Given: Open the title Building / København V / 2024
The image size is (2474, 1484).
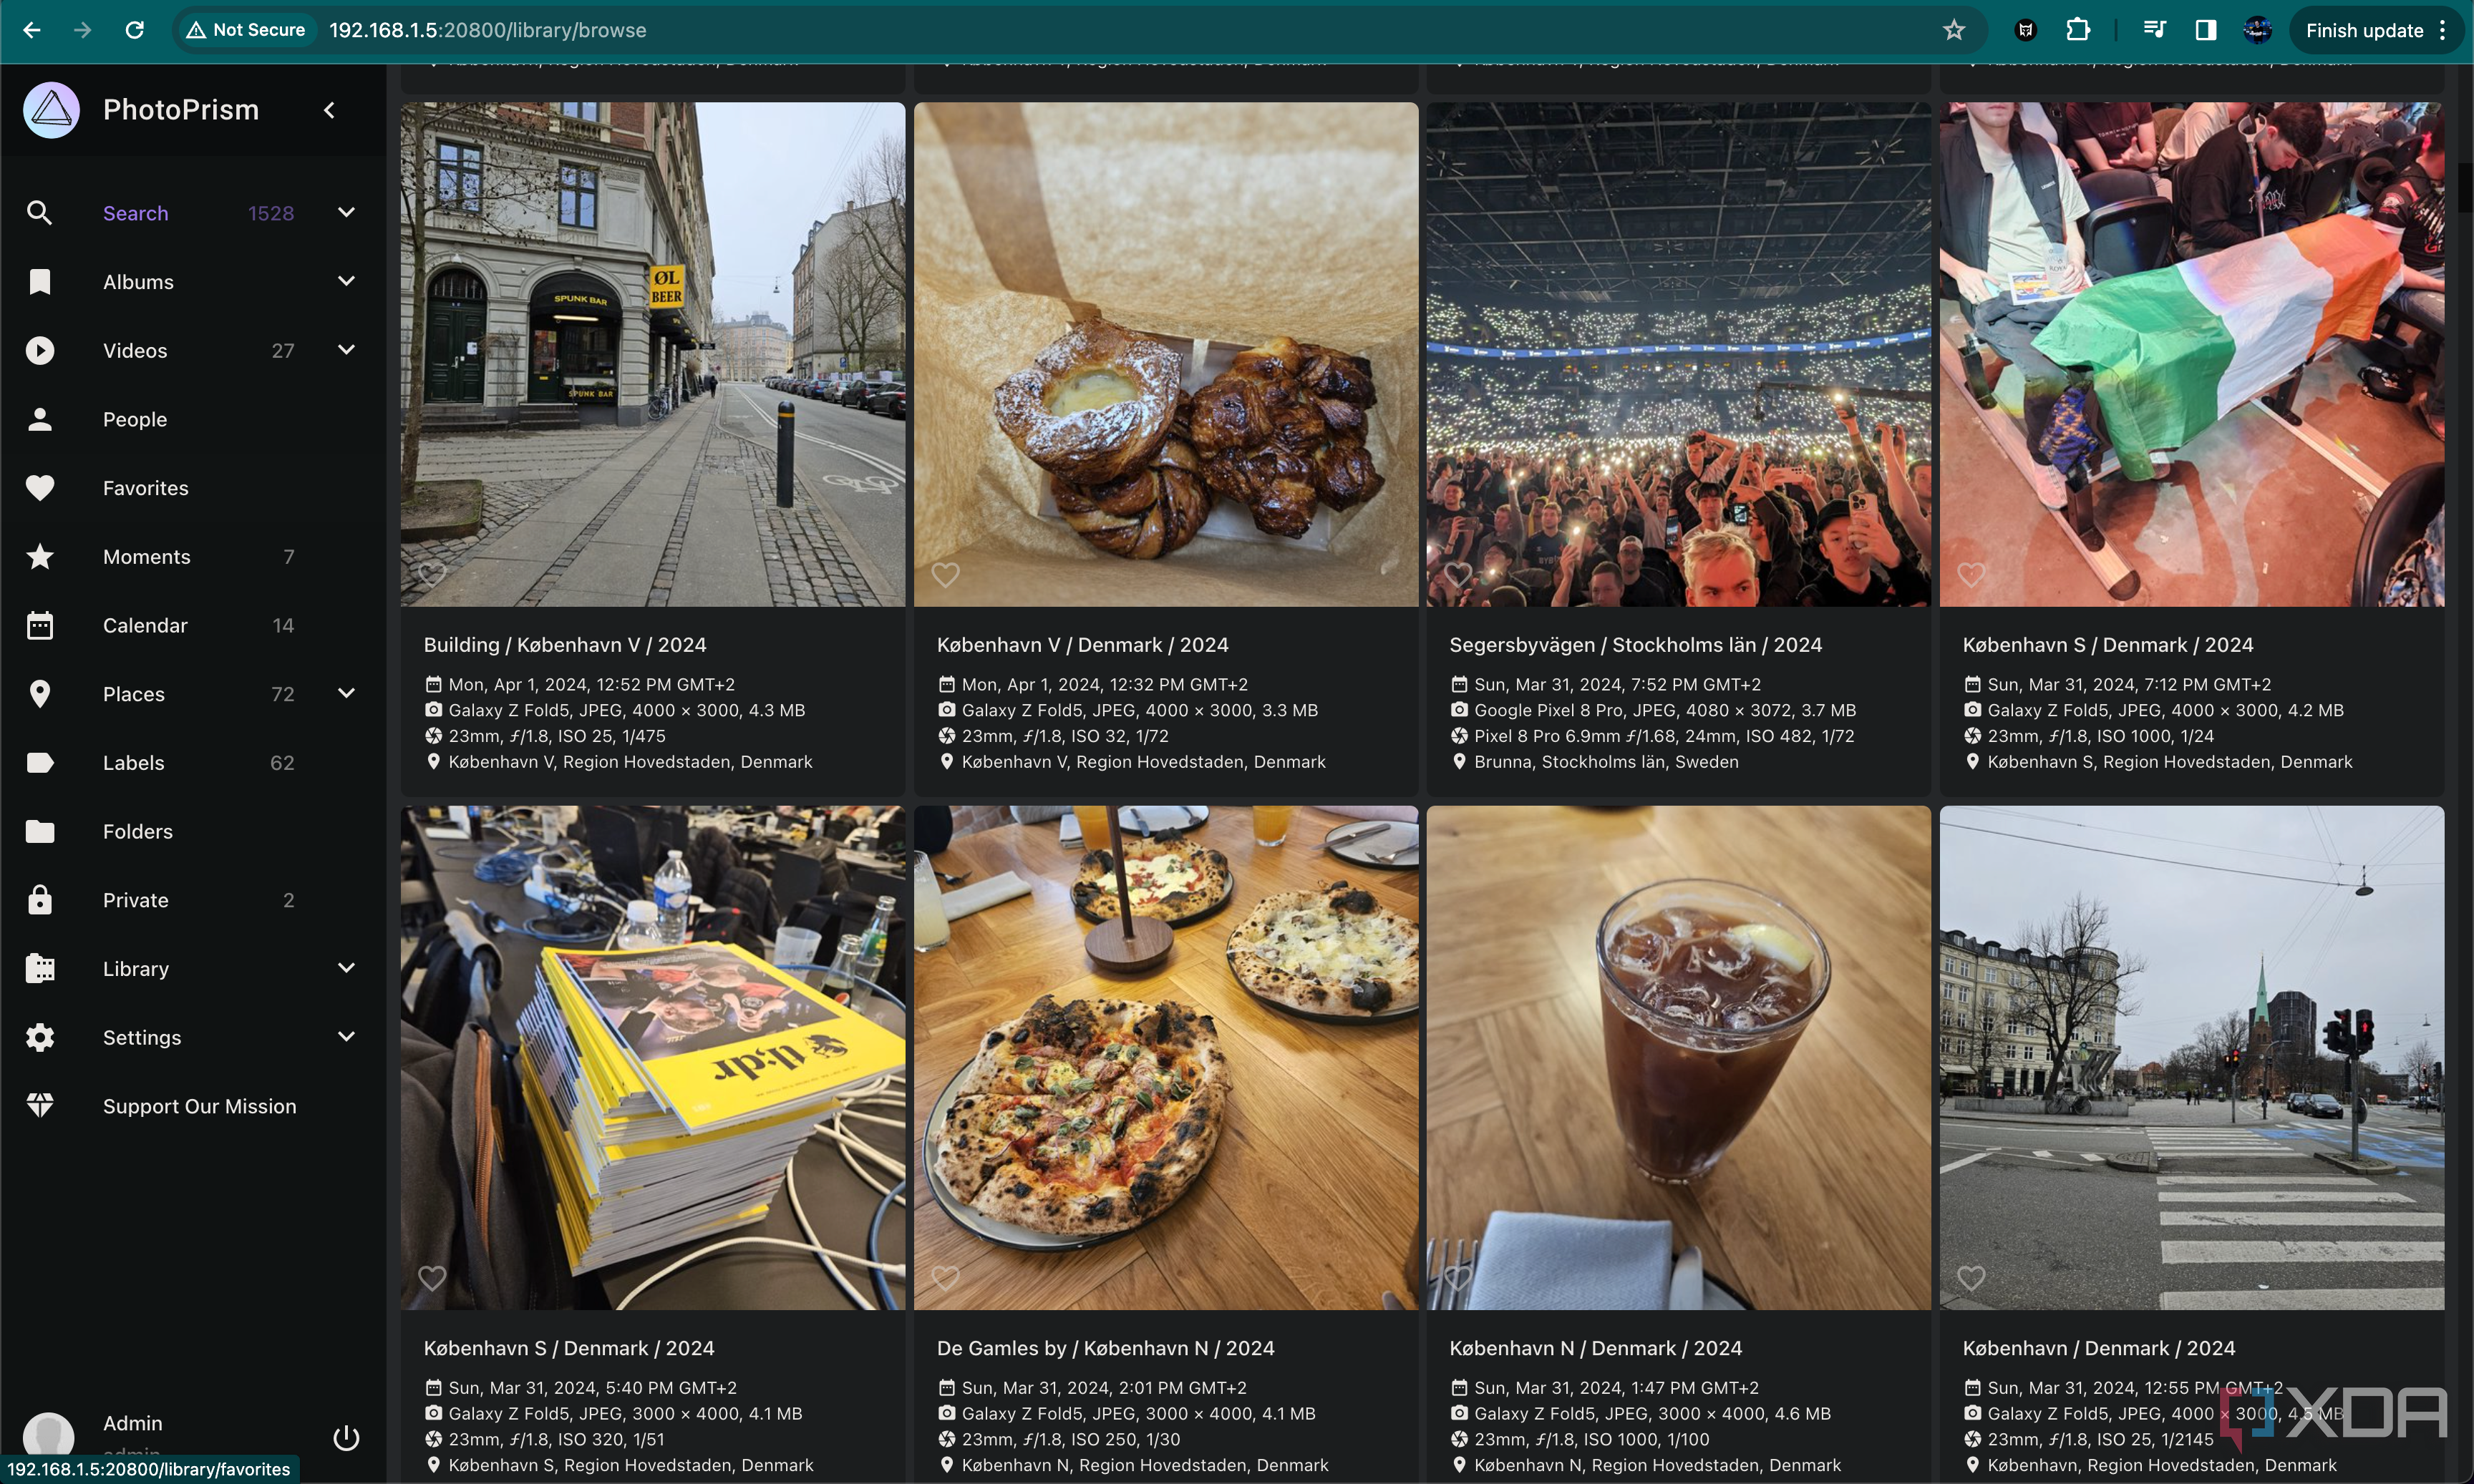Looking at the screenshot, I should click(x=564, y=645).
